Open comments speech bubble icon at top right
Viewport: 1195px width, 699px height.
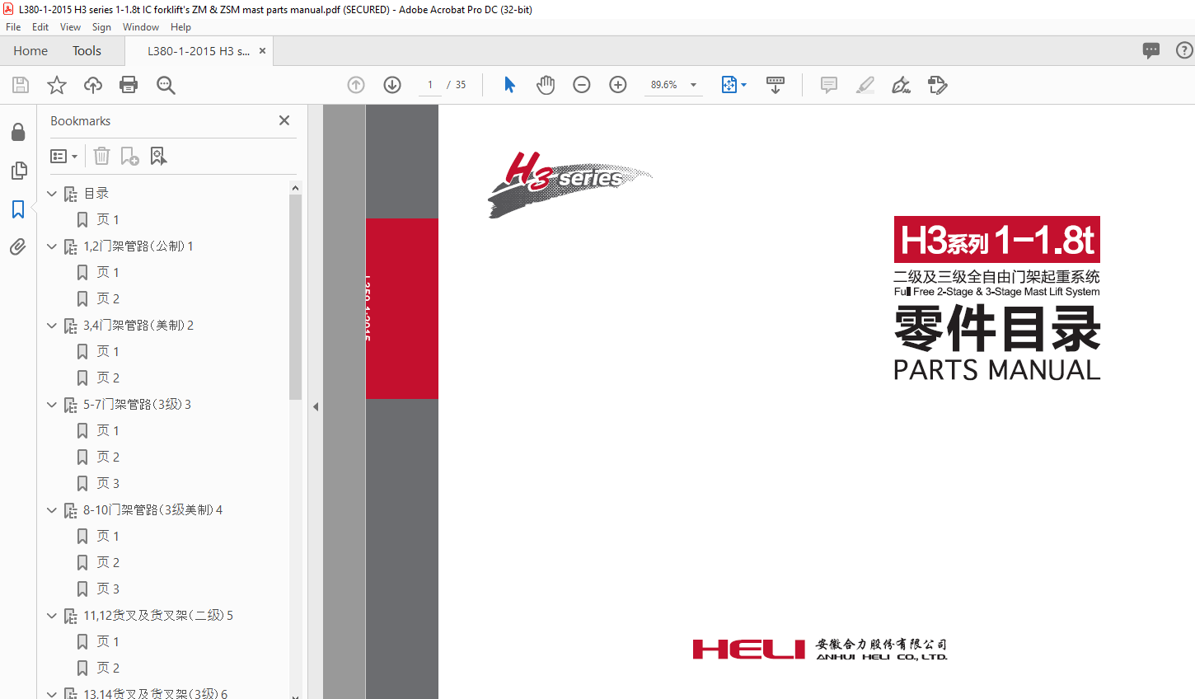1151,50
